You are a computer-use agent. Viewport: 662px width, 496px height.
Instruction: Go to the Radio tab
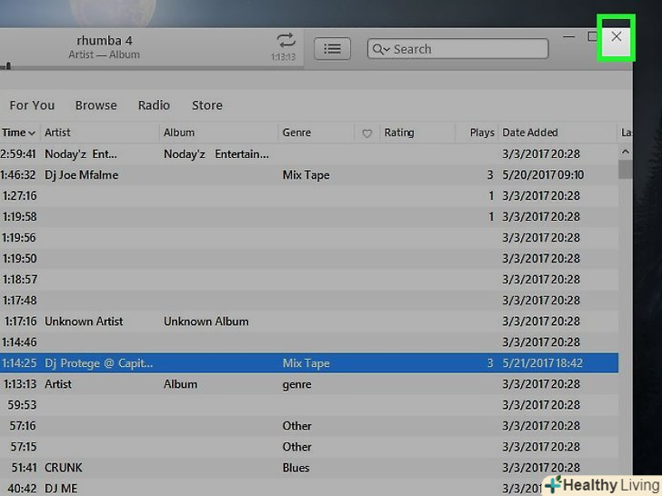click(154, 105)
